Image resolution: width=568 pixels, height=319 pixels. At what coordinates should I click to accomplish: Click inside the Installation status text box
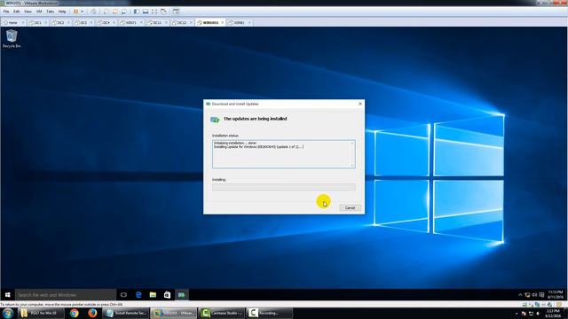point(284,154)
